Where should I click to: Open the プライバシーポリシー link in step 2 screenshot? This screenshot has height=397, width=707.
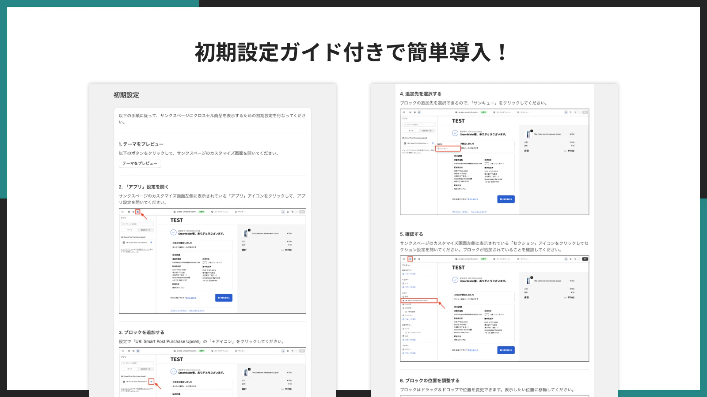179,311
